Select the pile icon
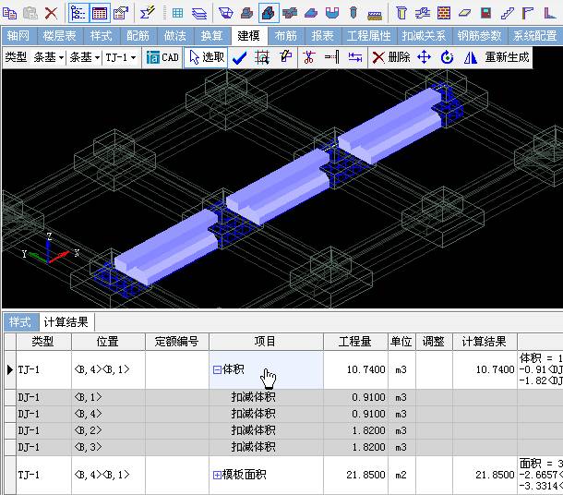 pyautogui.click(x=353, y=13)
